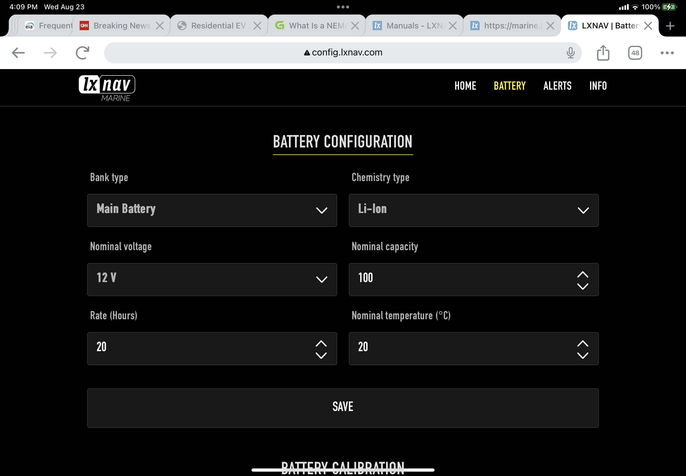
Task: Close the Manuals - LXNAV tab
Action: [x=453, y=26]
